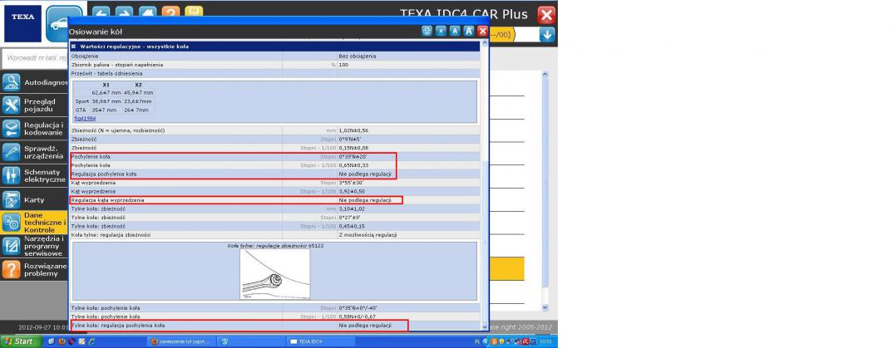This screenshot has height=348, width=893.
Task: Click the background window scrollbar up arrow
Action: (545, 75)
